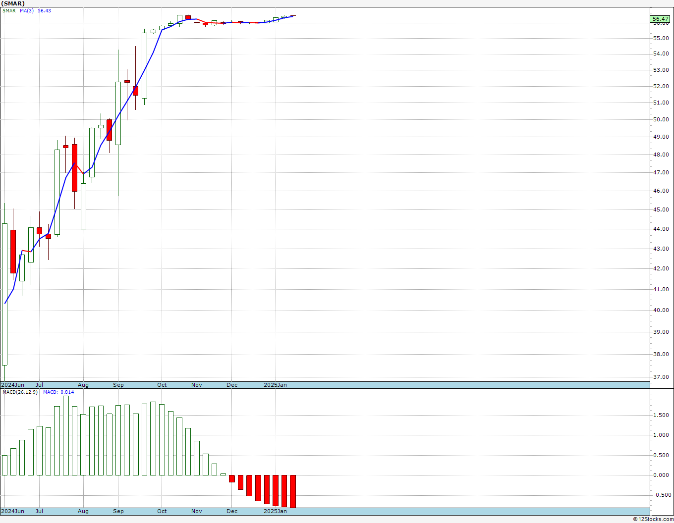The width and height of the screenshot is (674, 523).
Task: Click the (SMAR) ticker title
Action: (13, 3)
